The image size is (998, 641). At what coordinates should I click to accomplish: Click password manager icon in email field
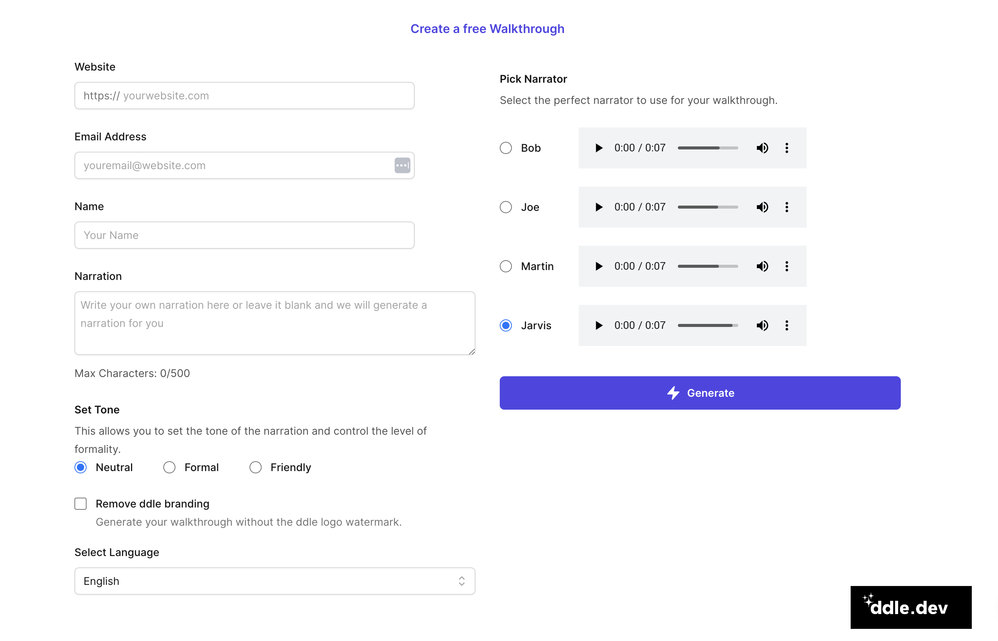(x=402, y=165)
